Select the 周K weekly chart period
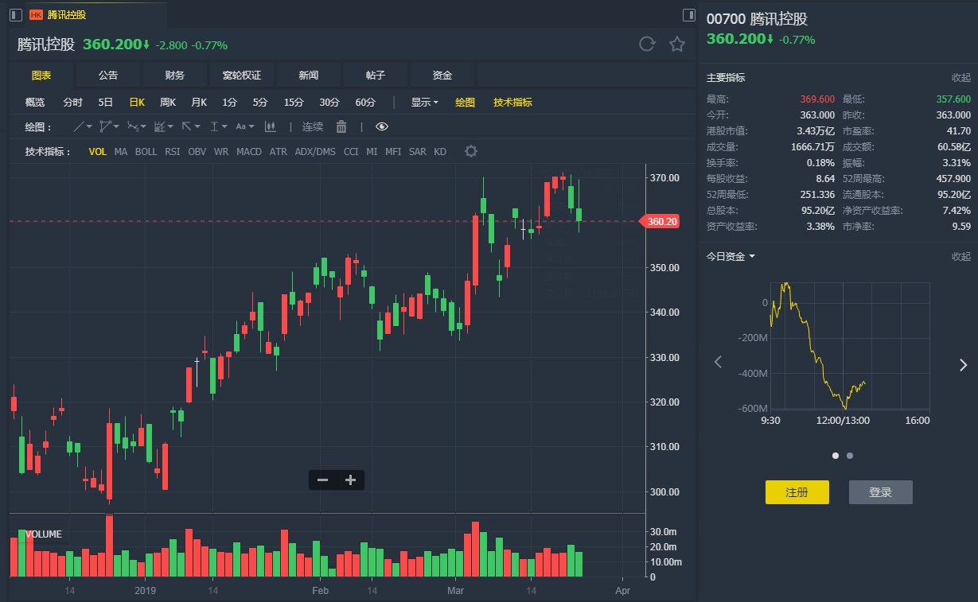The height and width of the screenshot is (602, 978). (168, 102)
